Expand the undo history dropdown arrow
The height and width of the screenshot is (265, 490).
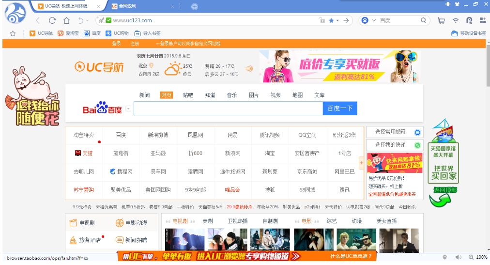tap(88, 21)
